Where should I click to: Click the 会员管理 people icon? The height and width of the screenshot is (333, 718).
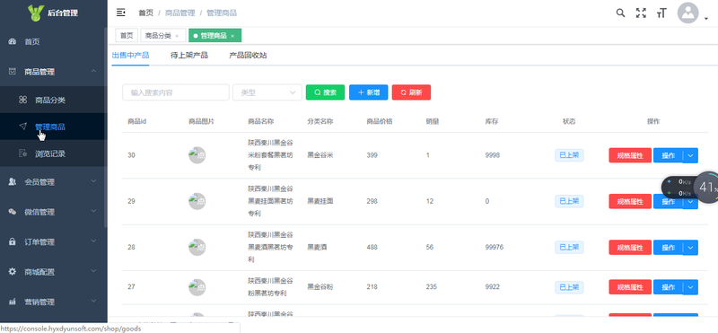13,182
